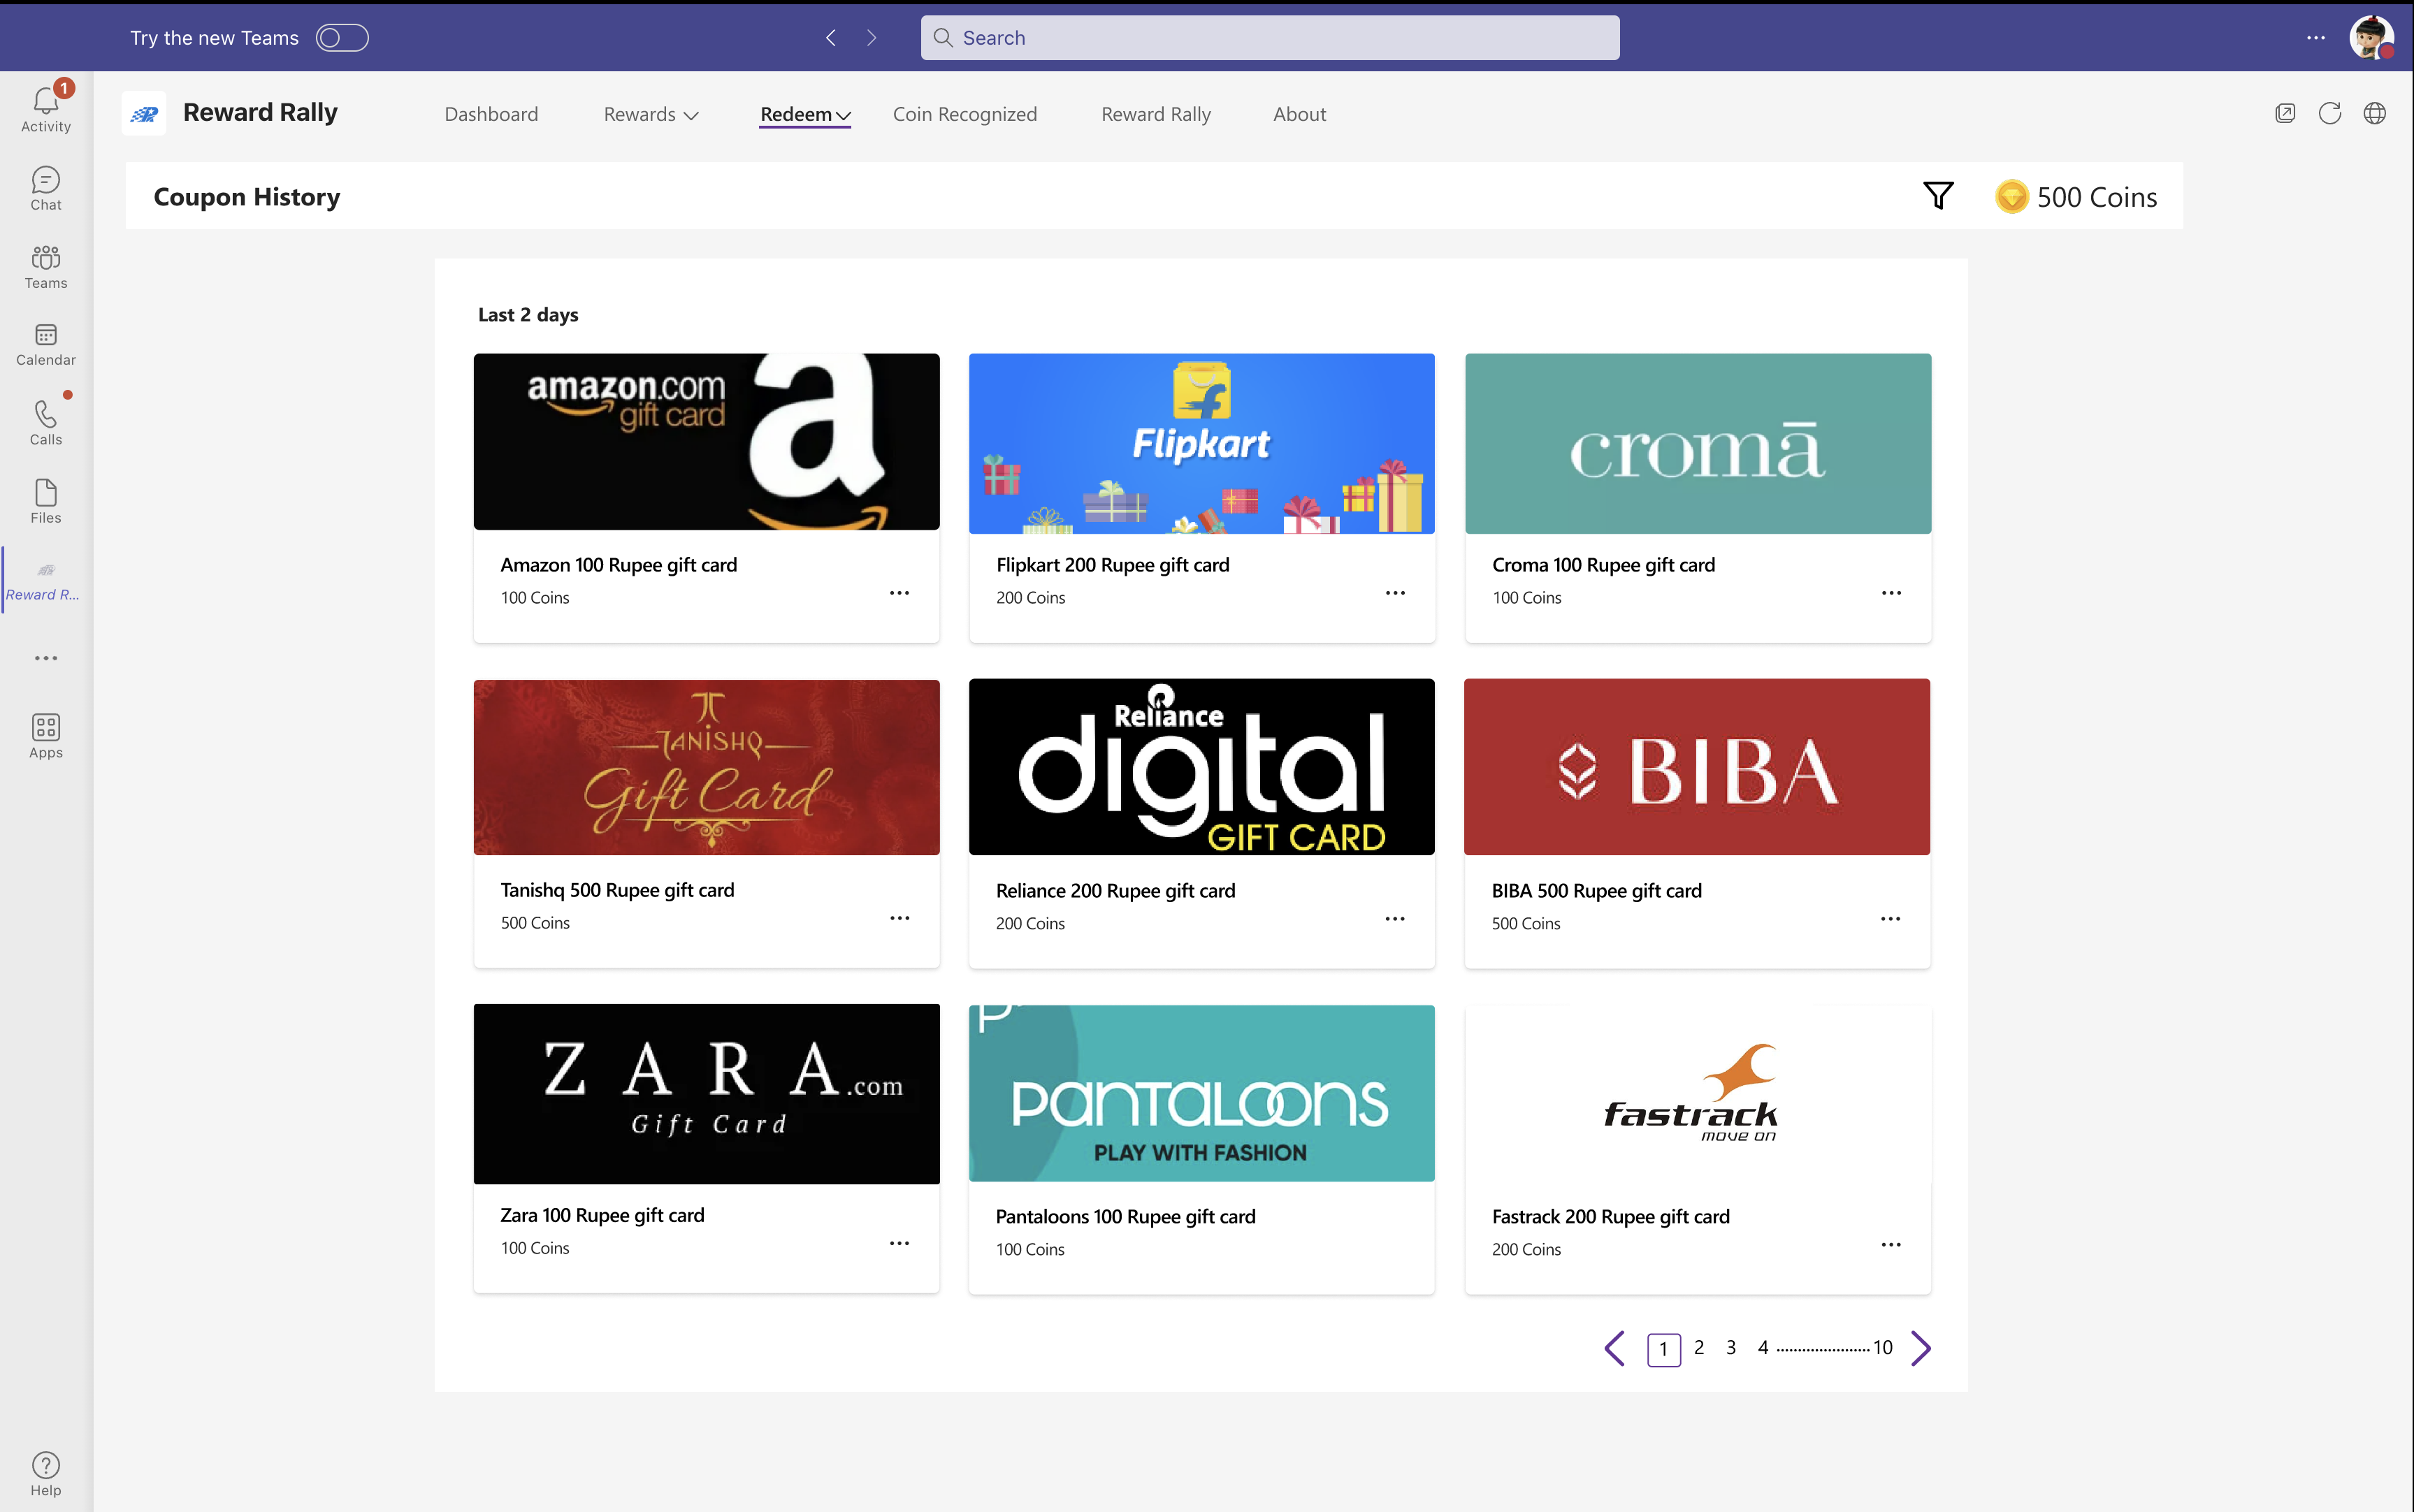Expand the Redeem dropdown menu
This screenshot has height=1512, width=2414.
805,114
